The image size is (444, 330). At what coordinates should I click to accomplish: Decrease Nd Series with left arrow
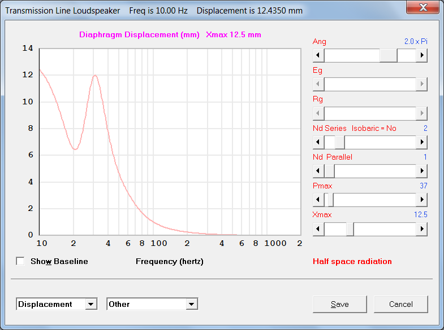click(318, 142)
